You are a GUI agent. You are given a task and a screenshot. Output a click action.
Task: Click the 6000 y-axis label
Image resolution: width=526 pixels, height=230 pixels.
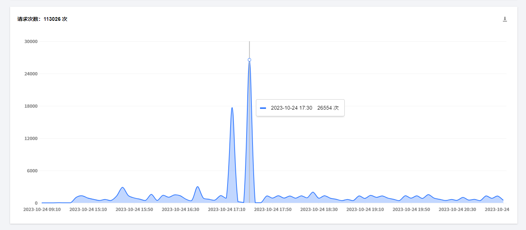[32, 171]
